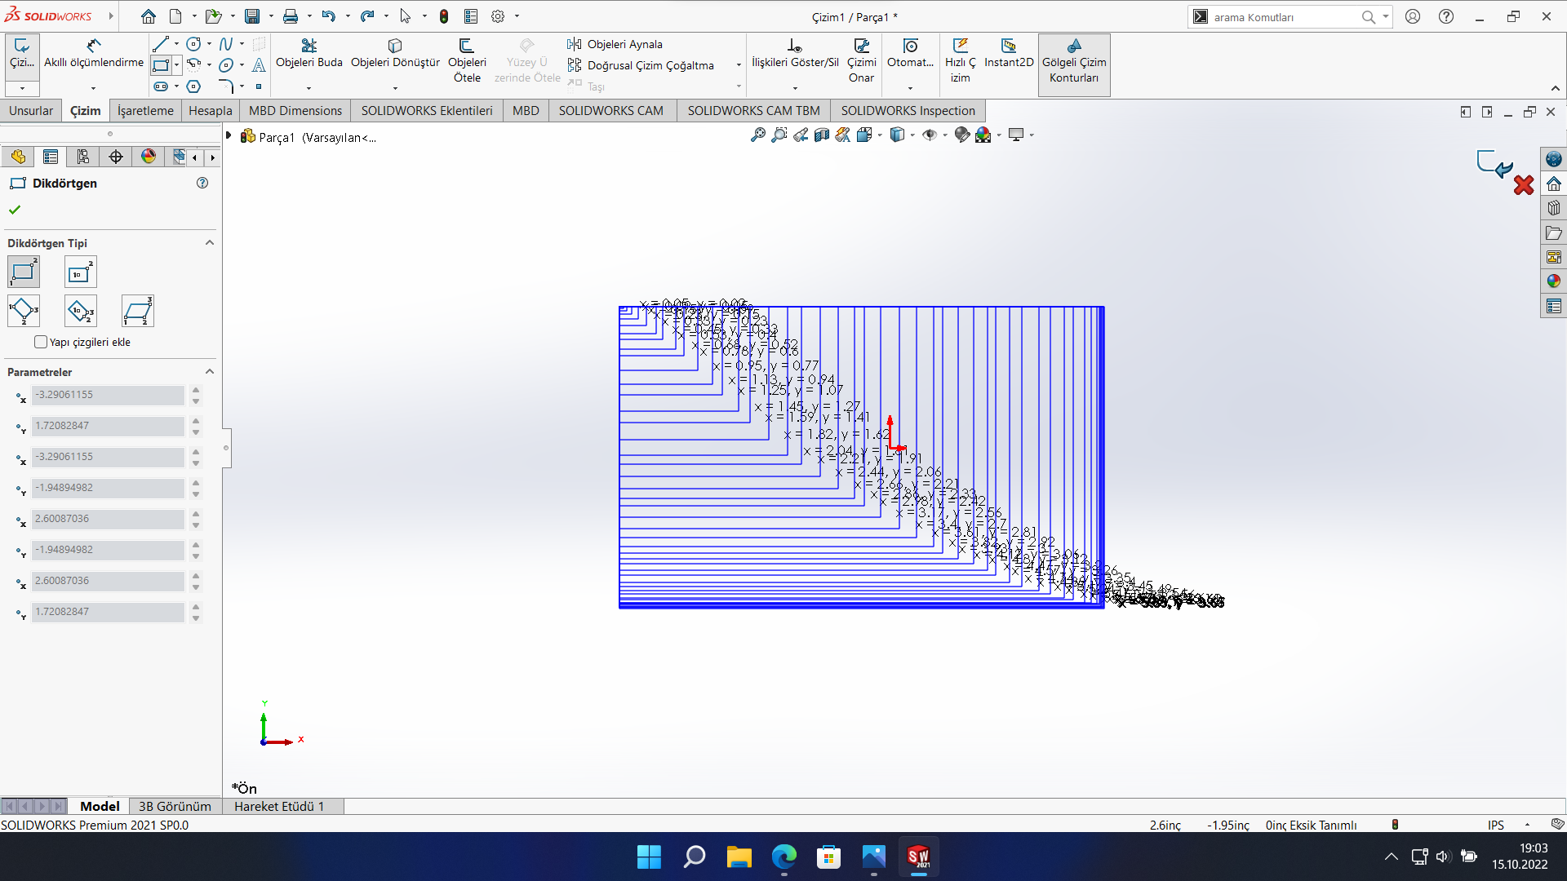Viewport: 1567px width, 881px height.
Task: Click first X parameter input field
Action: [109, 395]
